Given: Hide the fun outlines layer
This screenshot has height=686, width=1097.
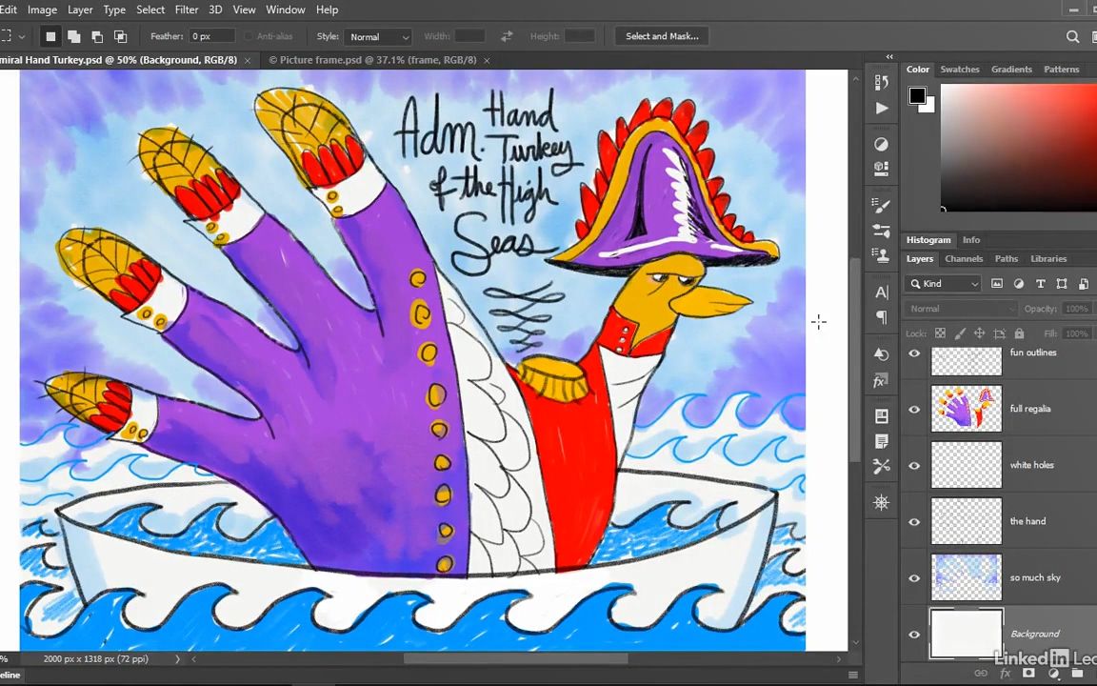Looking at the screenshot, I should 914,353.
